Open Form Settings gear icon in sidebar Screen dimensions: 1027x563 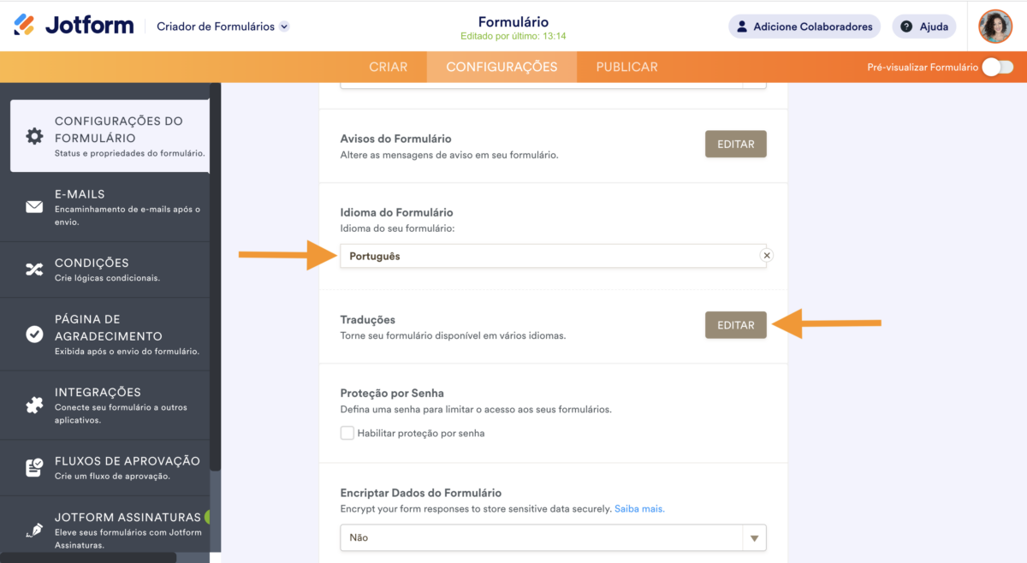pyautogui.click(x=34, y=136)
